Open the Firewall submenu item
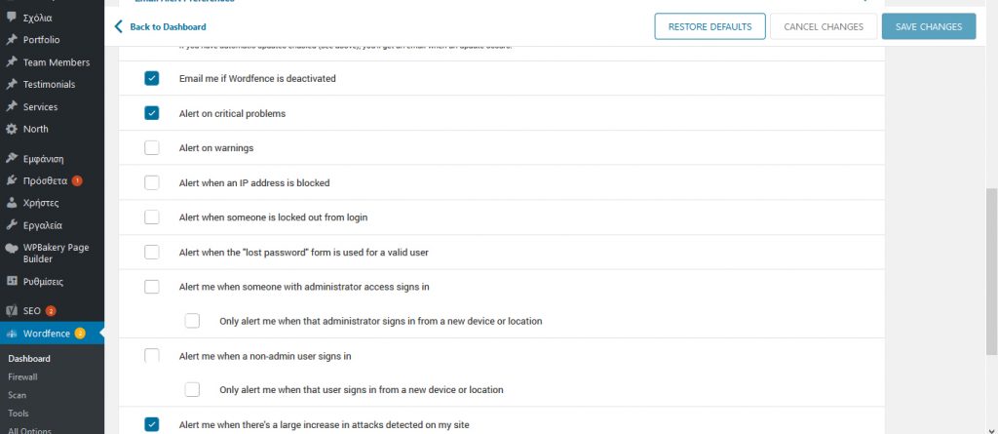The image size is (998, 434). point(22,376)
